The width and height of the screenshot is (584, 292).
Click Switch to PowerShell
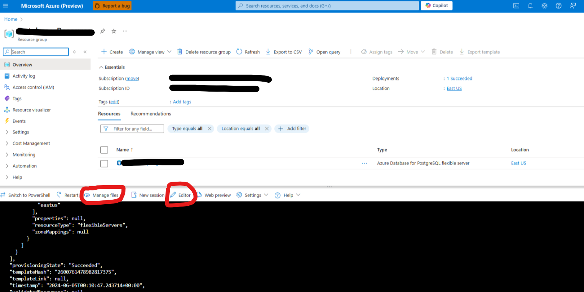[x=26, y=195]
